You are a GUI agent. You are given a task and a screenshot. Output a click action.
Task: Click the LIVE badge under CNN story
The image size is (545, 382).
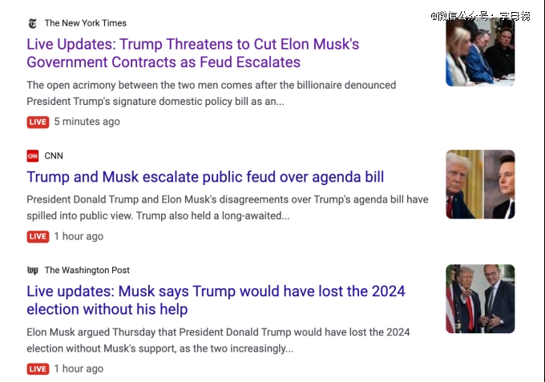38,236
